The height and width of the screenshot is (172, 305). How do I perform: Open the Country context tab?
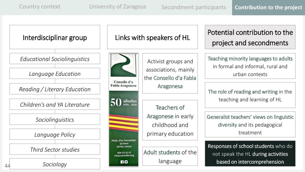click(40, 7)
